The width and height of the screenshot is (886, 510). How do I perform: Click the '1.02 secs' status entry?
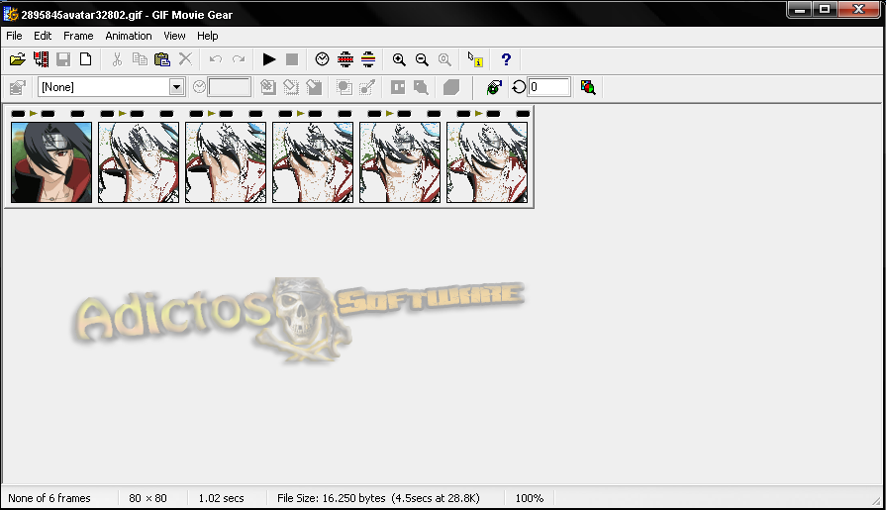221,498
